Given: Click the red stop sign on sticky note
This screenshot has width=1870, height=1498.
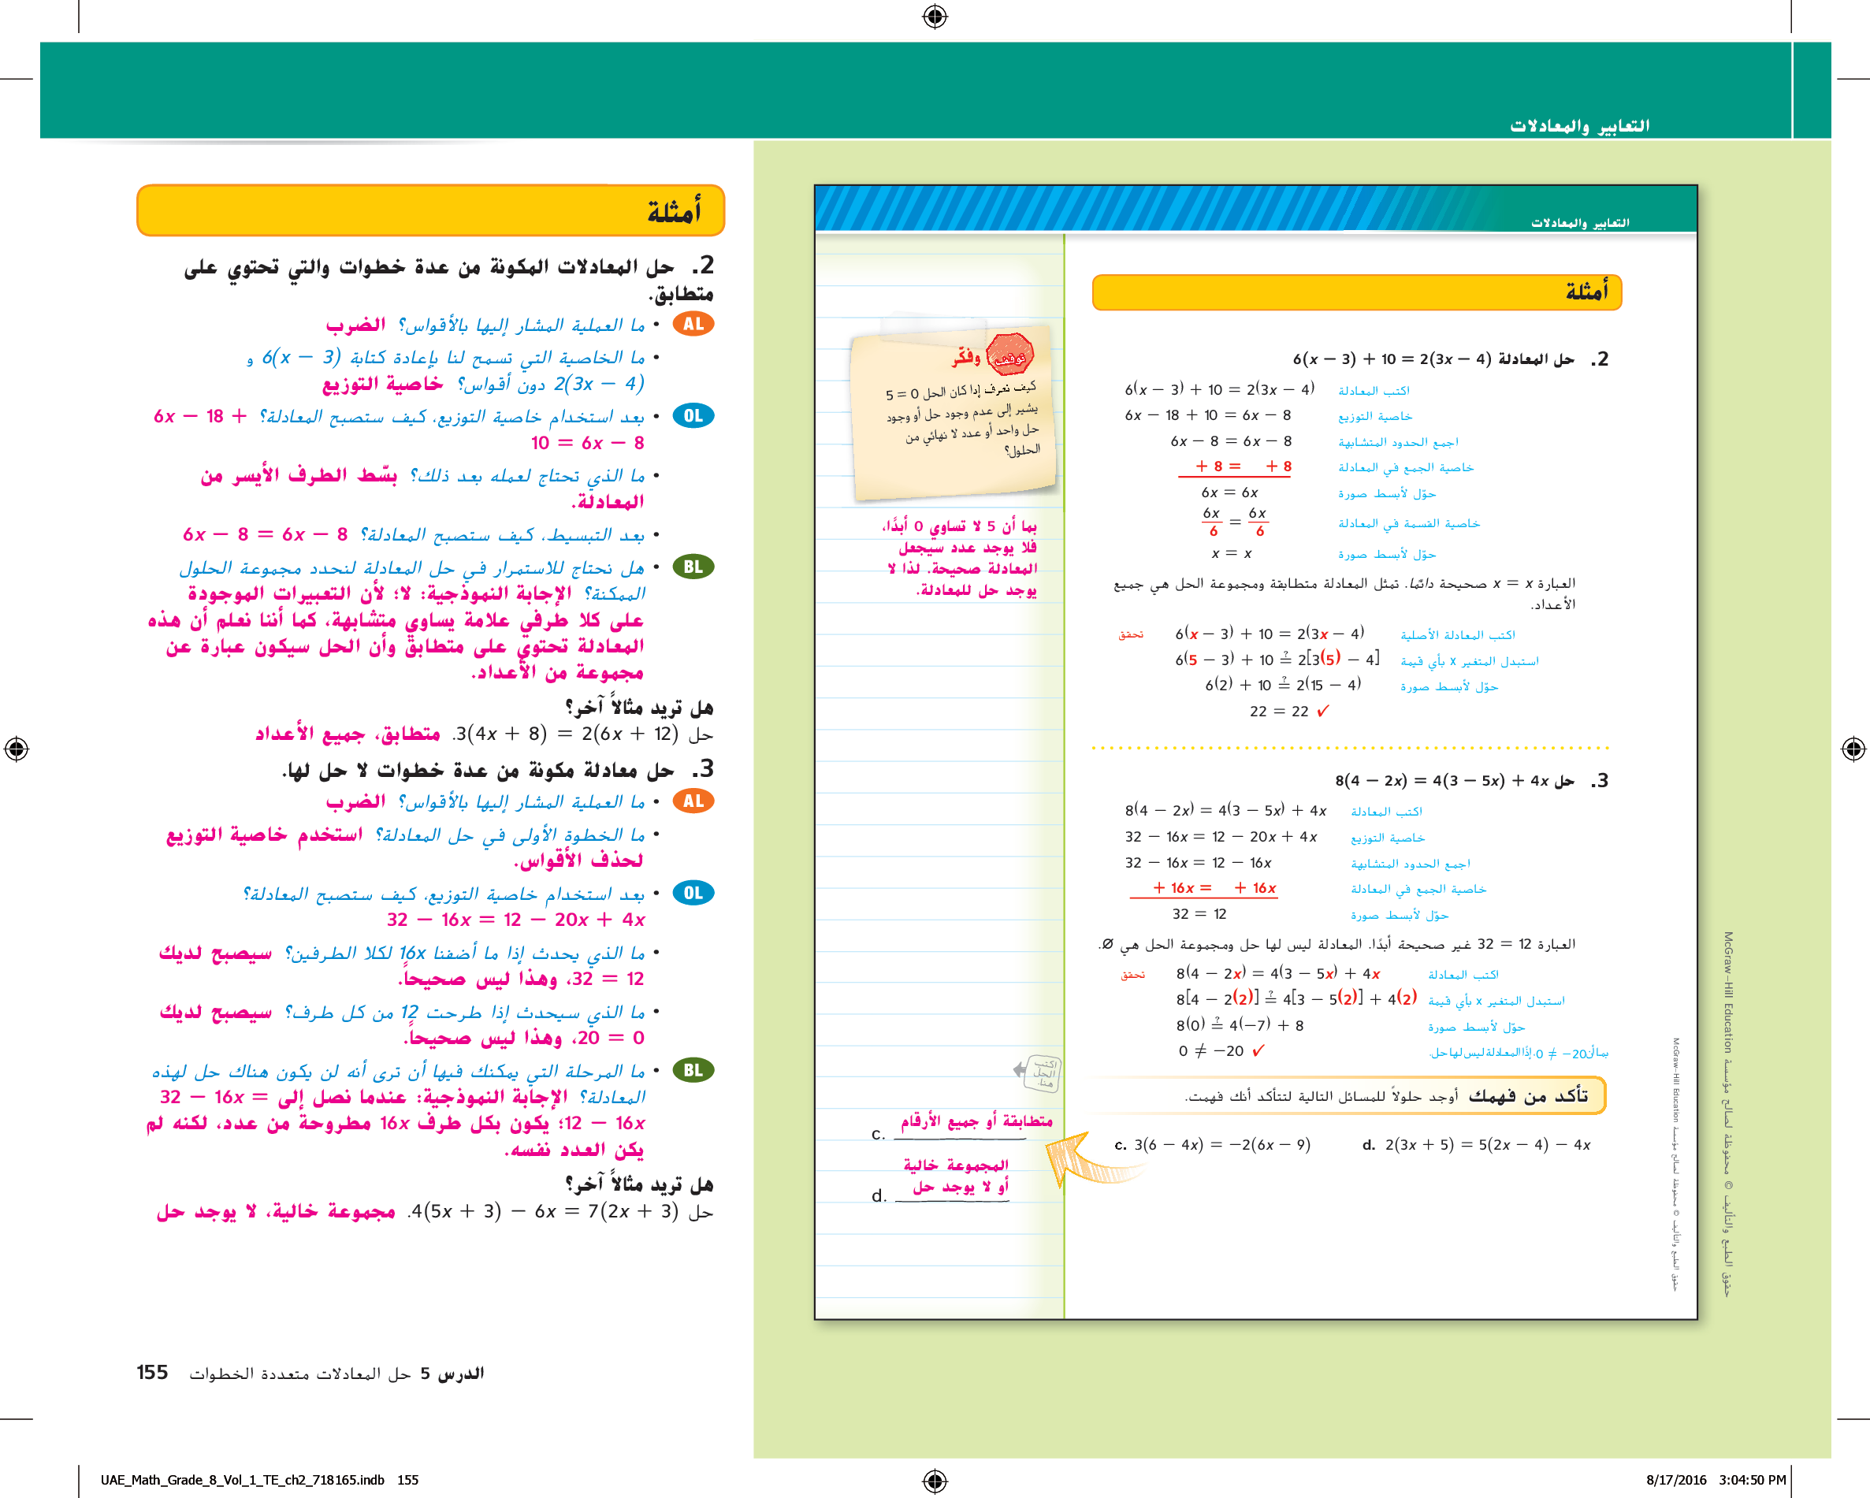Looking at the screenshot, I should coord(1009,355).
